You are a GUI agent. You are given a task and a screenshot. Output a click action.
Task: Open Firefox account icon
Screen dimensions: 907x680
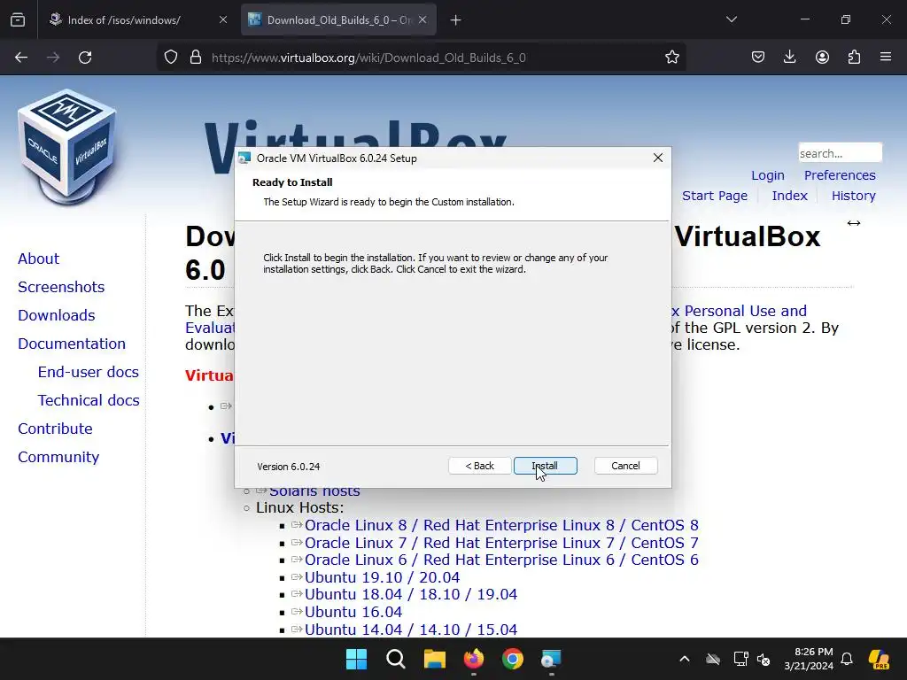(822, 58)
